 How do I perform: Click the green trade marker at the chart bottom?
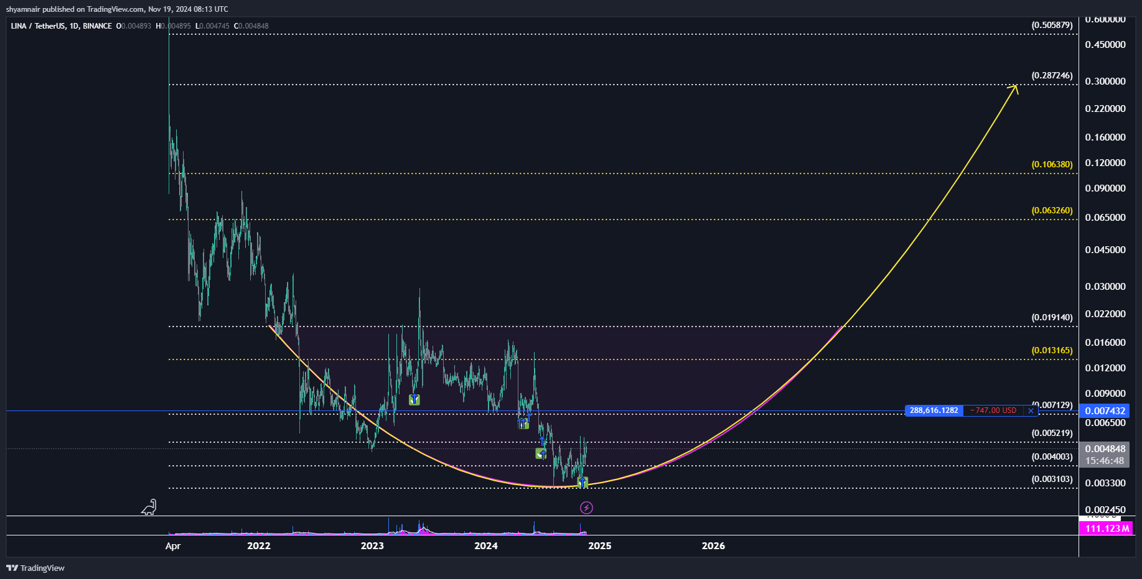point(583,482)
